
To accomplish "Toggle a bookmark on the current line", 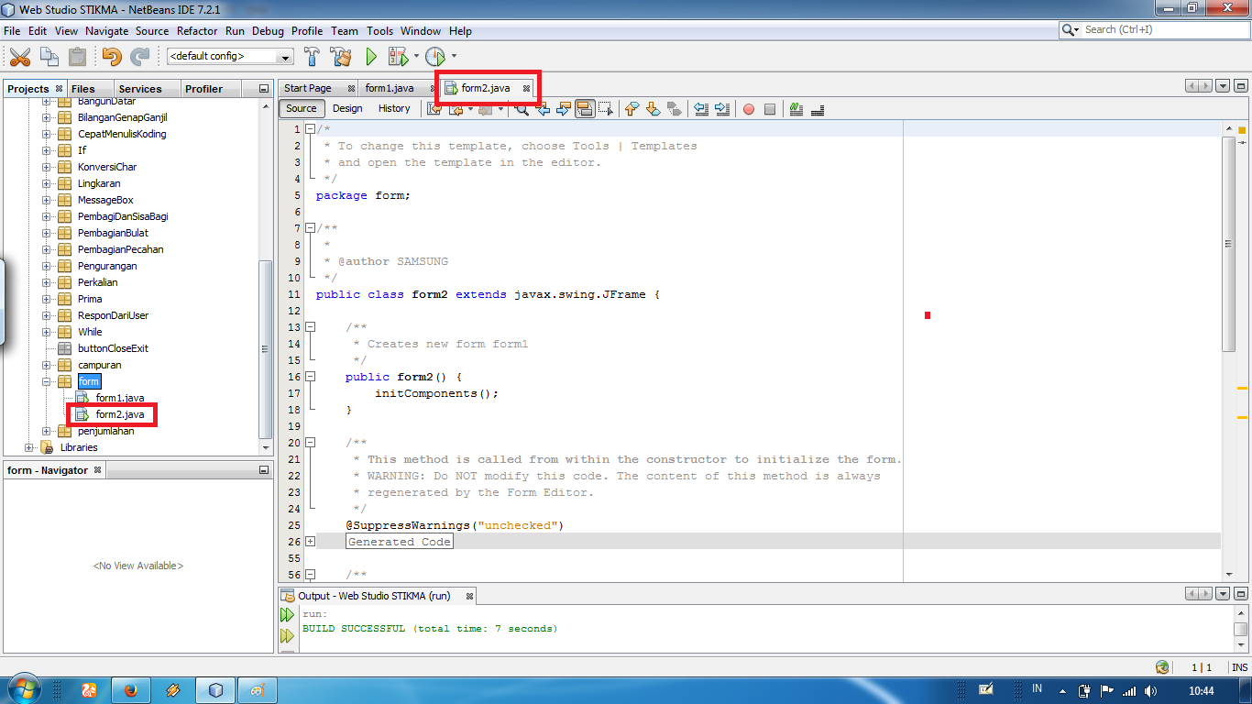I will pyautogui.click(x=674, y=109).
